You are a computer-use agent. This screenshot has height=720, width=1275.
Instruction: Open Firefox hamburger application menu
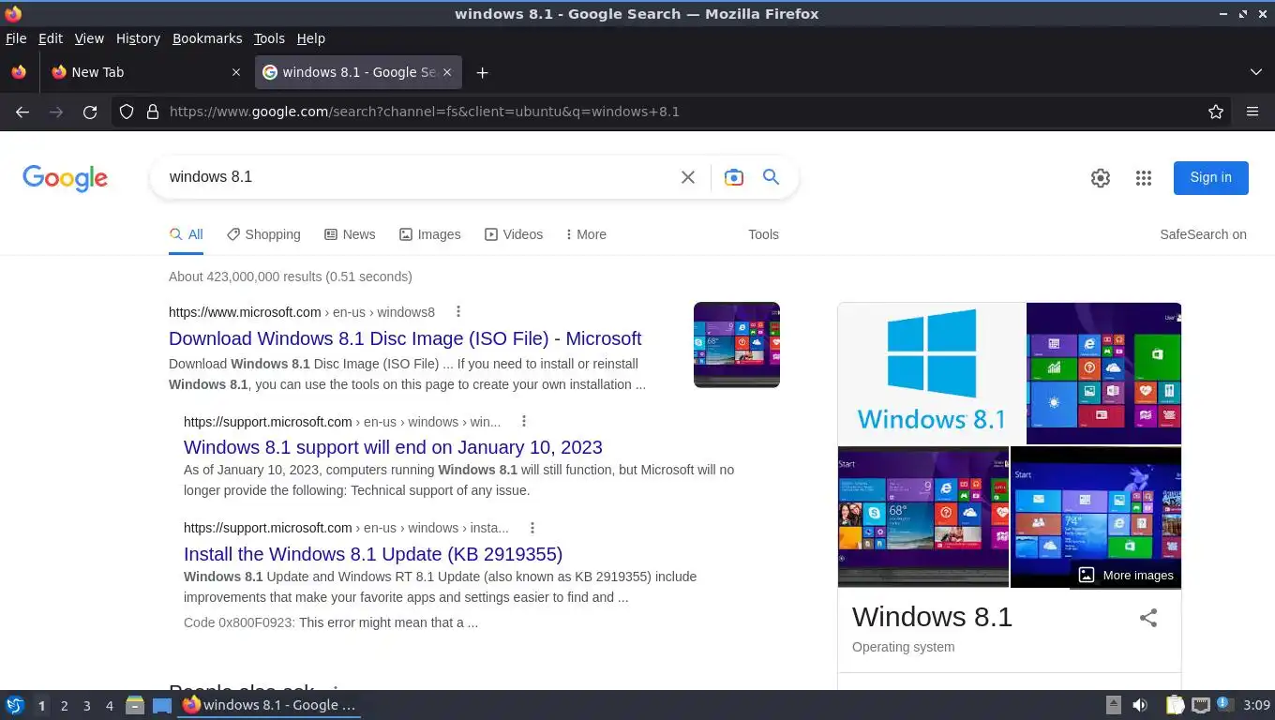click(1252, 112)
